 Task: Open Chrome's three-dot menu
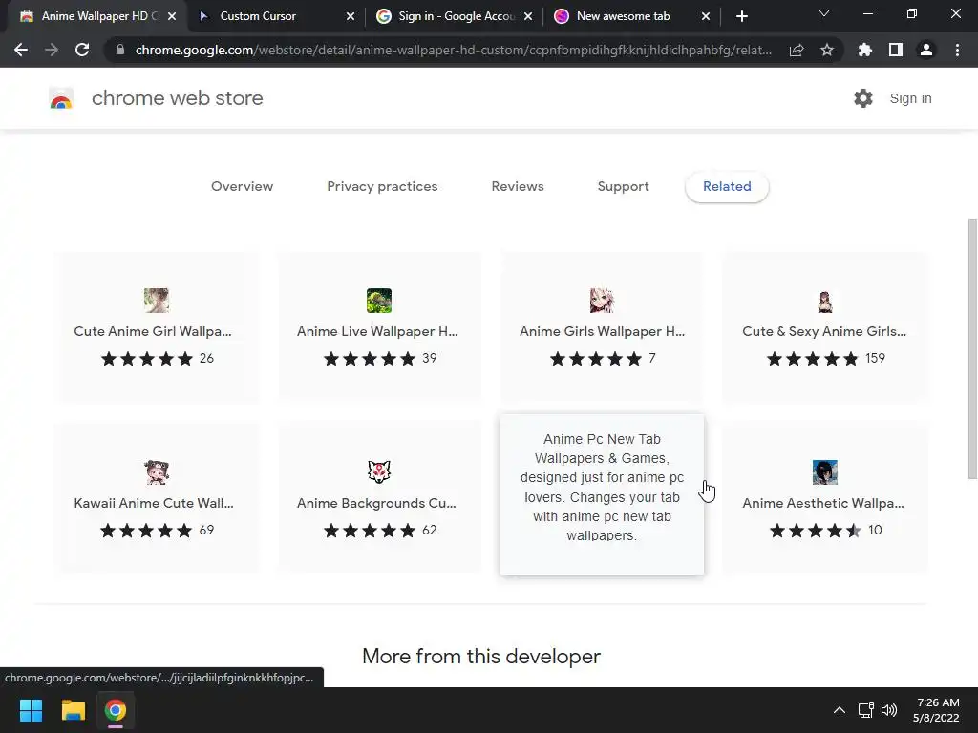(957, 50)
